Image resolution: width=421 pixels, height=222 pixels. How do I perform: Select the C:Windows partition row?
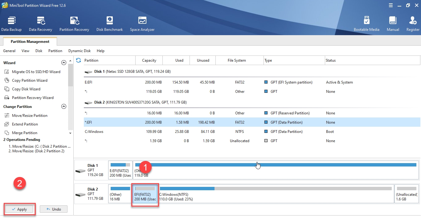[x=252, y=132]
